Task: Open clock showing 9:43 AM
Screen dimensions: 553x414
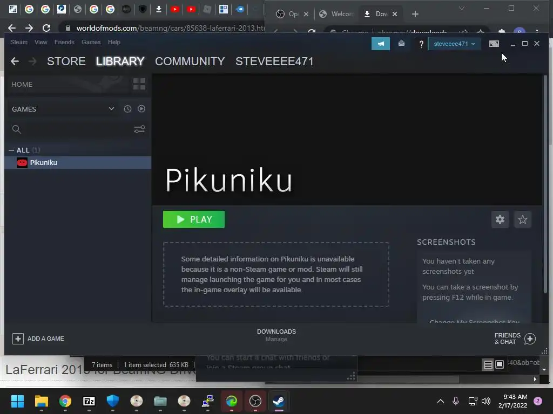Action: pos(513,401)
